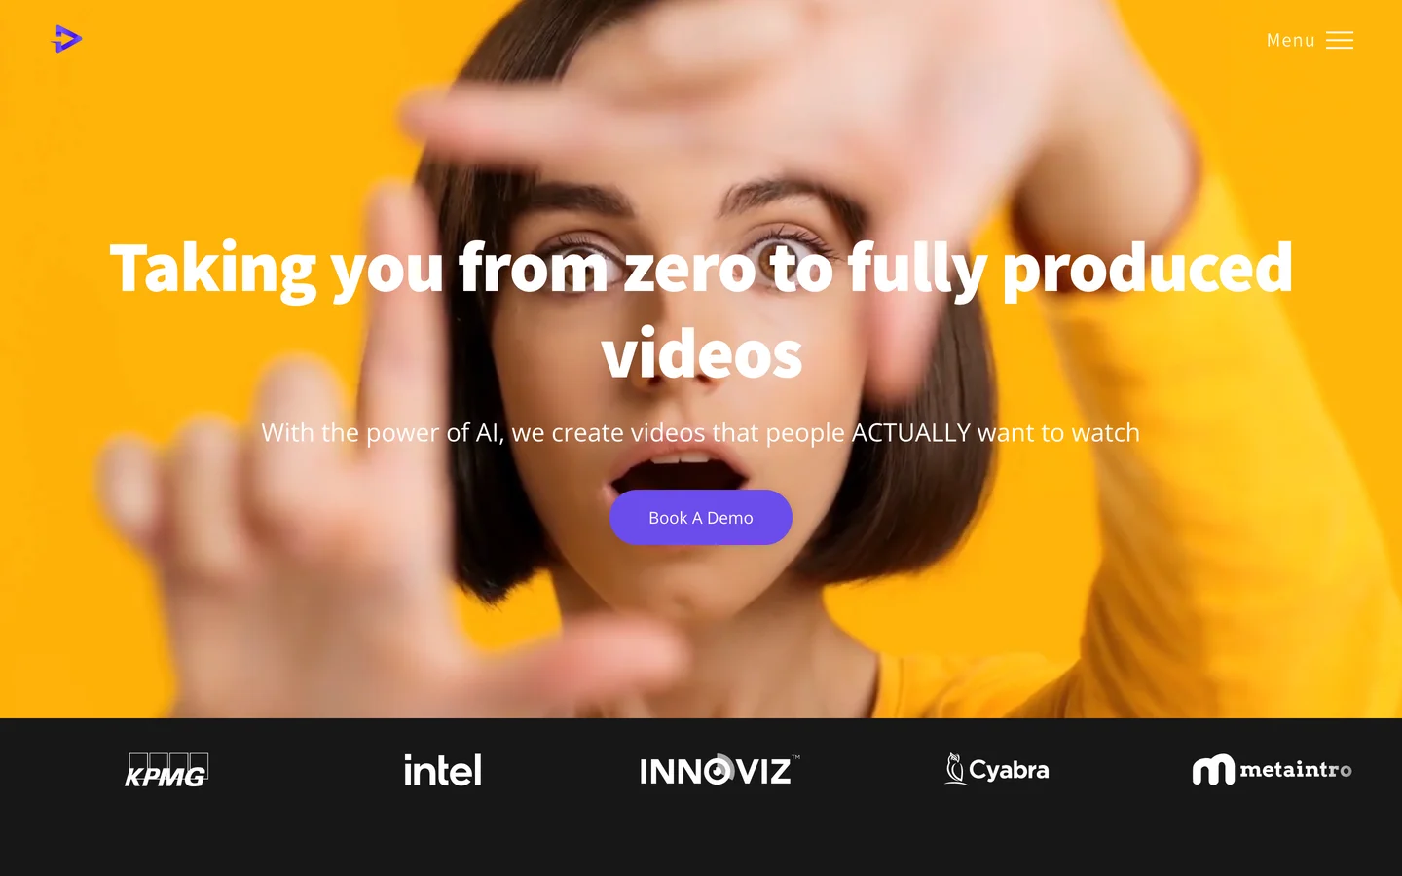Click the metaintro M symbol
The width and height of the screenshot is (1402, 876).
point(1213,770)
